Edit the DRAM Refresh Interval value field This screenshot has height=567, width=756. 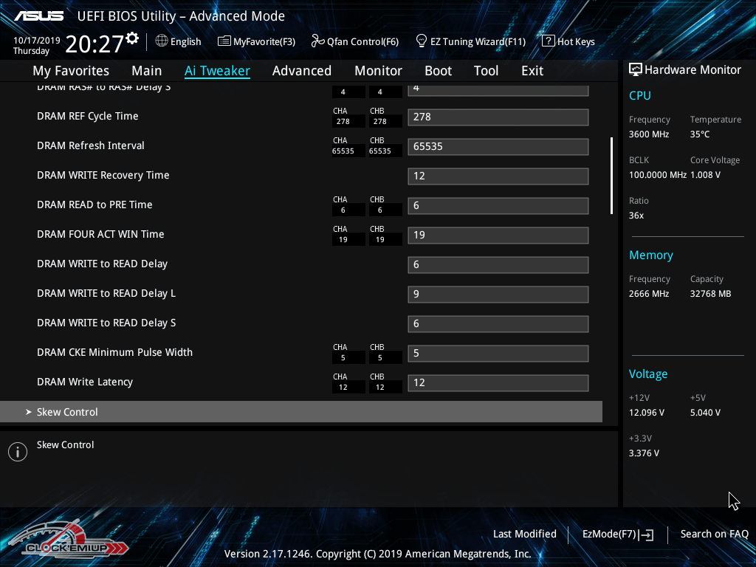(x=498, y=146)
